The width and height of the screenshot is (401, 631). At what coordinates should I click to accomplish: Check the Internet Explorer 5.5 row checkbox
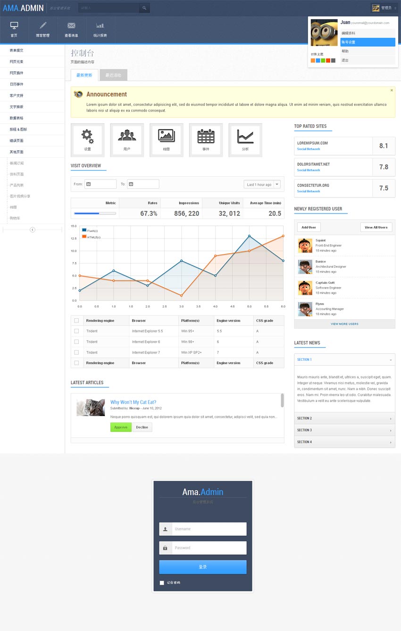[x=76, y=331]
